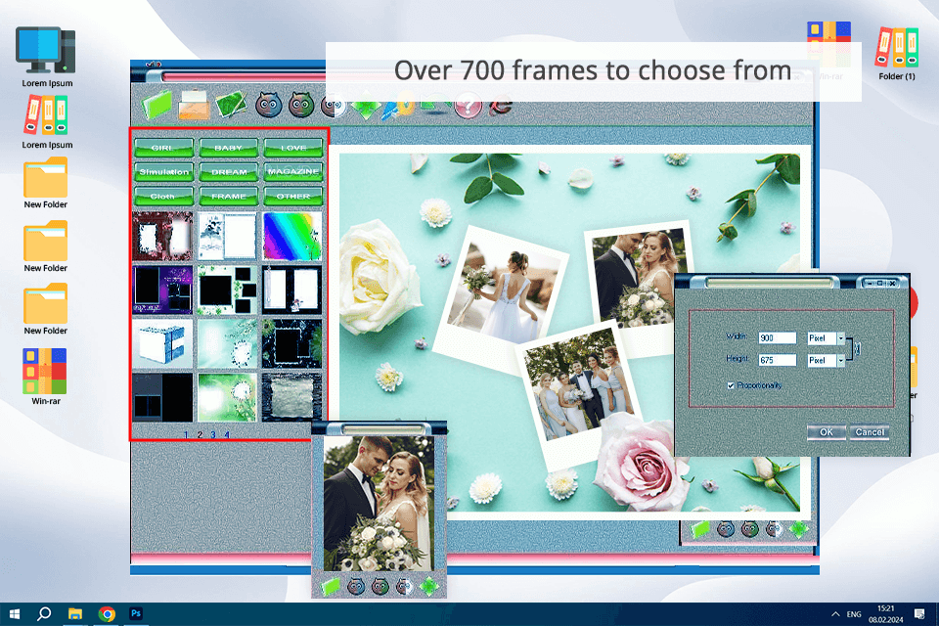Choose the gray textured stone frame thumbnail
This screenshot has height=626, width=939.
tap(291, 397)
